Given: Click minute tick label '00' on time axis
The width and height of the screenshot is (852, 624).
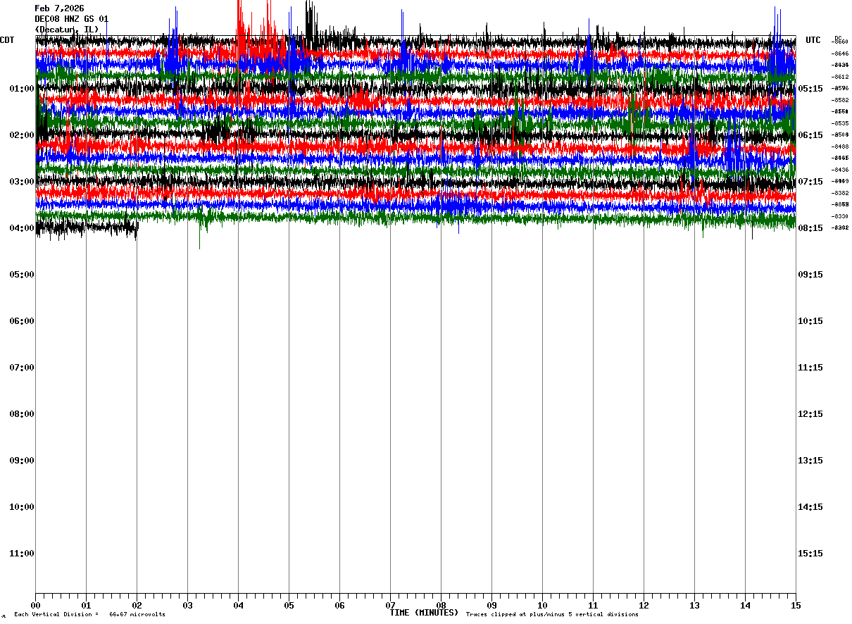Looking at the screenshot, I should [35, 605].
